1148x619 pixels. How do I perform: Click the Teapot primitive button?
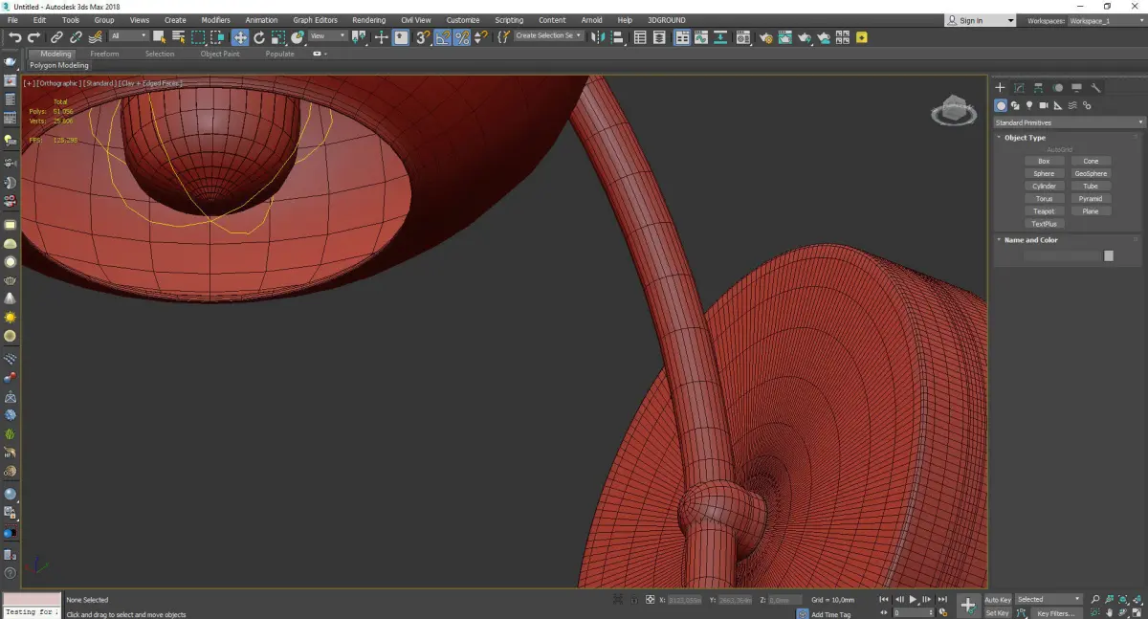click(1044, 211)
